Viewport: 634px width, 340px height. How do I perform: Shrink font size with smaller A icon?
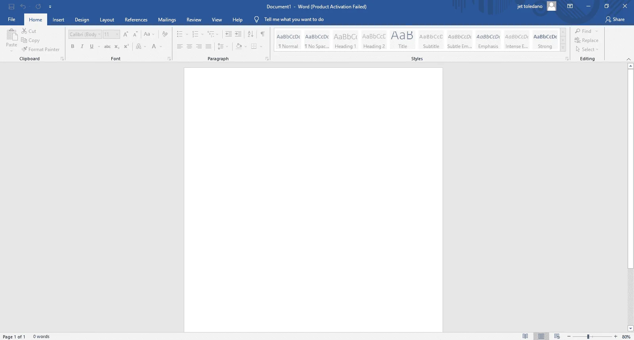click(x=135, y=34)
